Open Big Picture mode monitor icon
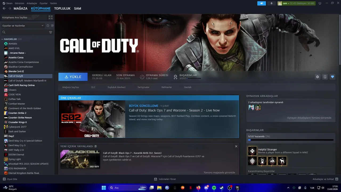 point(320,3)
